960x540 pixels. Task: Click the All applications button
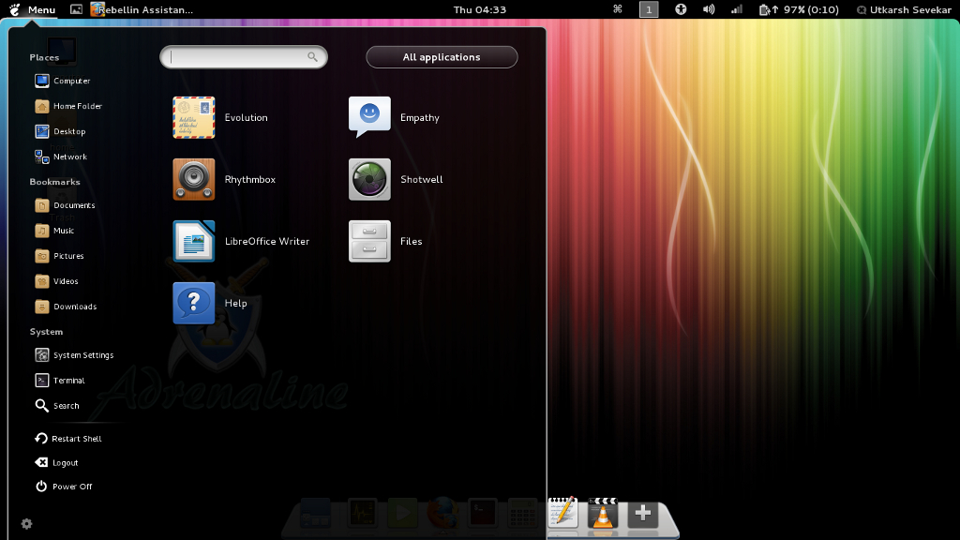(x=441, y=56)
